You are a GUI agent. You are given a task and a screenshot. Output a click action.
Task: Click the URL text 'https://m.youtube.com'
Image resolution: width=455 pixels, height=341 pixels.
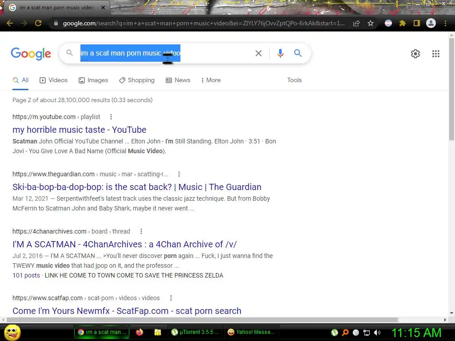(44, 117)
